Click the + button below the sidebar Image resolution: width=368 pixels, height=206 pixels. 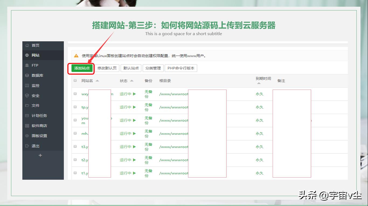pyautogui.click(x=40, y=155)
